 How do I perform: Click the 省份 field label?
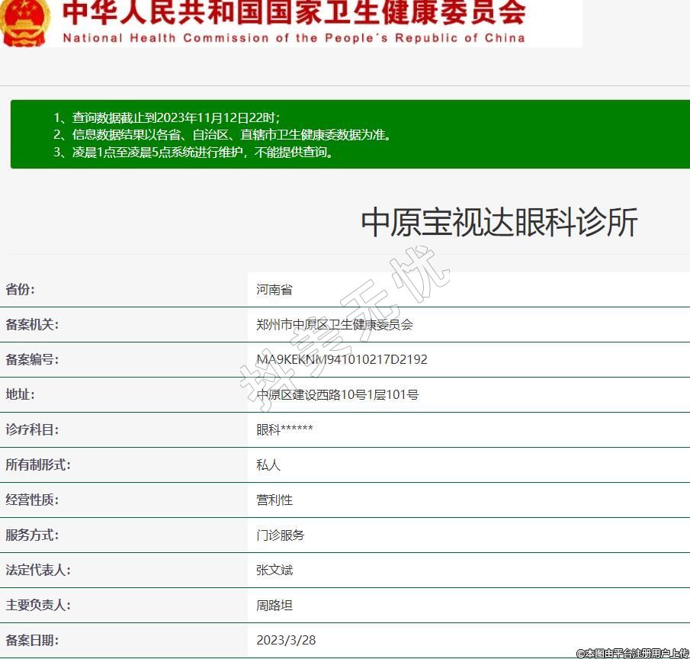[x=21, y=289]
